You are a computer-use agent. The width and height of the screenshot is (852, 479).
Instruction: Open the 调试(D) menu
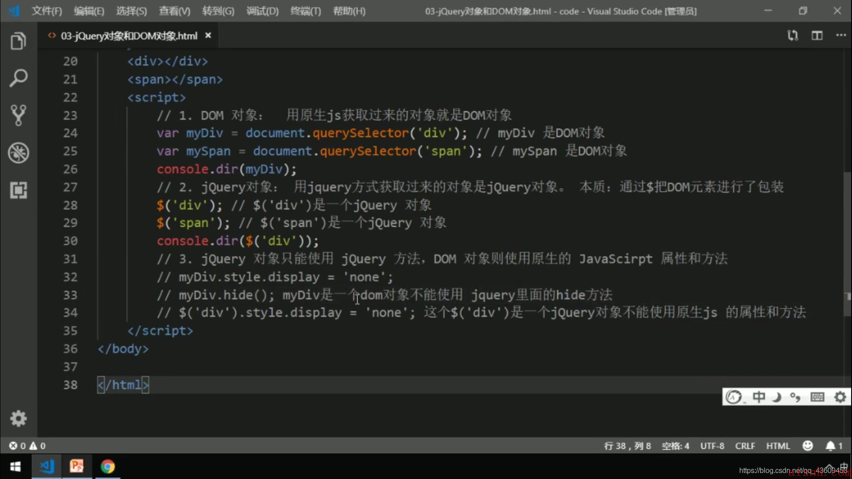tap(262, 11)
